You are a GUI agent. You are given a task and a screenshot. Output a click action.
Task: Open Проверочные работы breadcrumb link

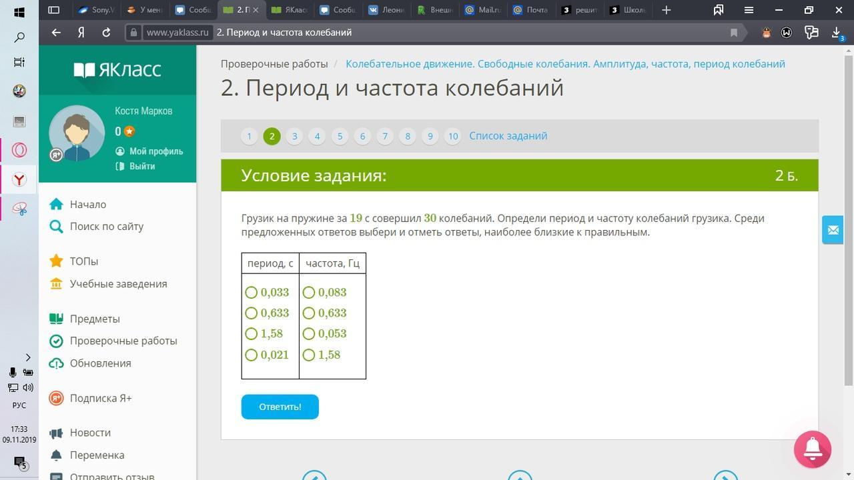point(274,64)
